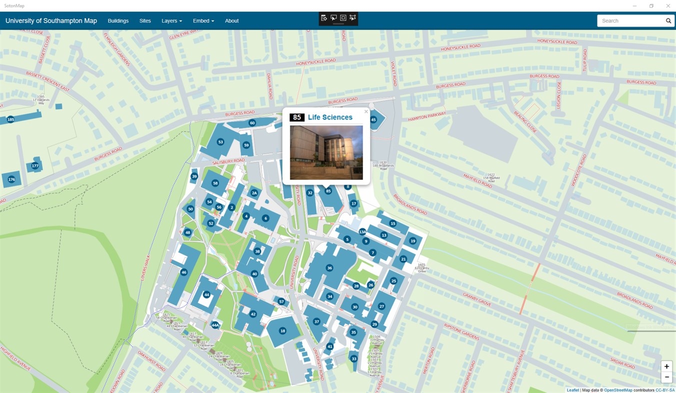Select the transform selection toolbar icon

(352, 17)
